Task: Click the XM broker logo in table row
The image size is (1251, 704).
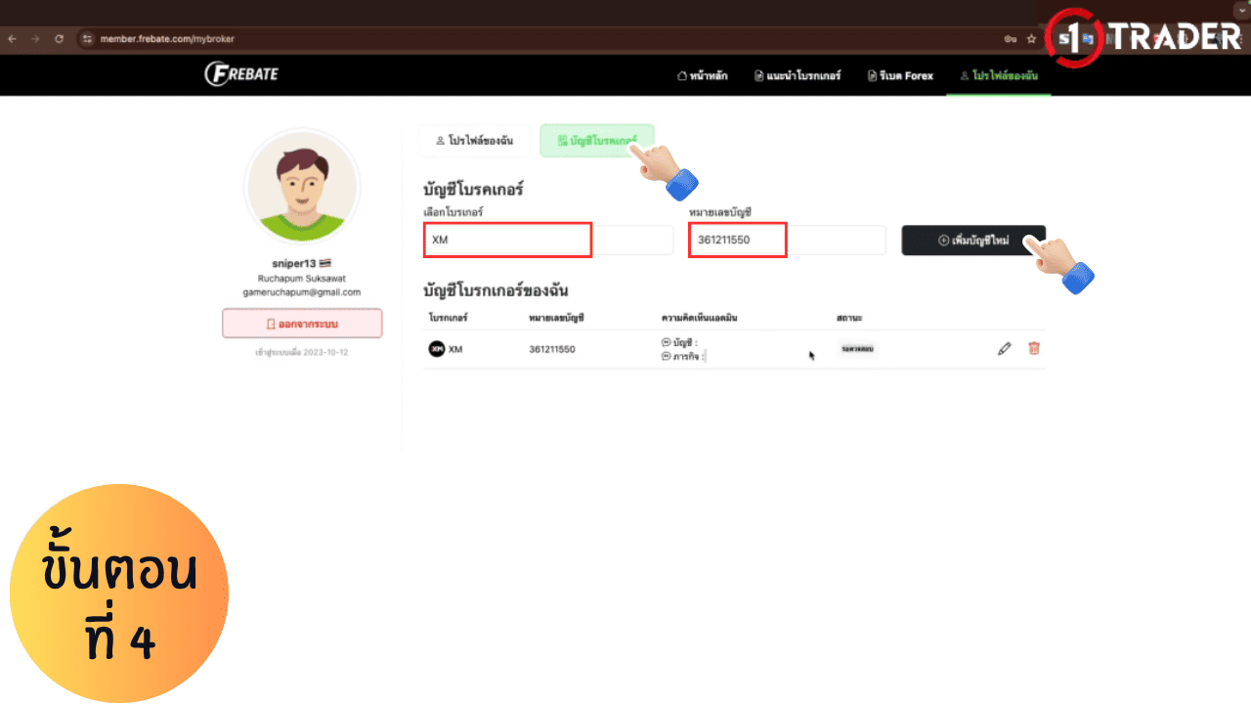Action: (436, 349)
